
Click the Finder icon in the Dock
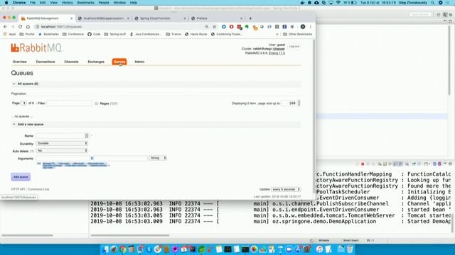coord(106,249)
